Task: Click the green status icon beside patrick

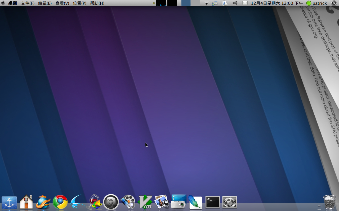Action: (309, 3)
